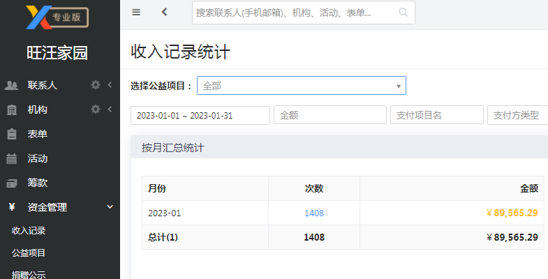Click the 月份 column header
548x279 pixels.
coord(157,188)
